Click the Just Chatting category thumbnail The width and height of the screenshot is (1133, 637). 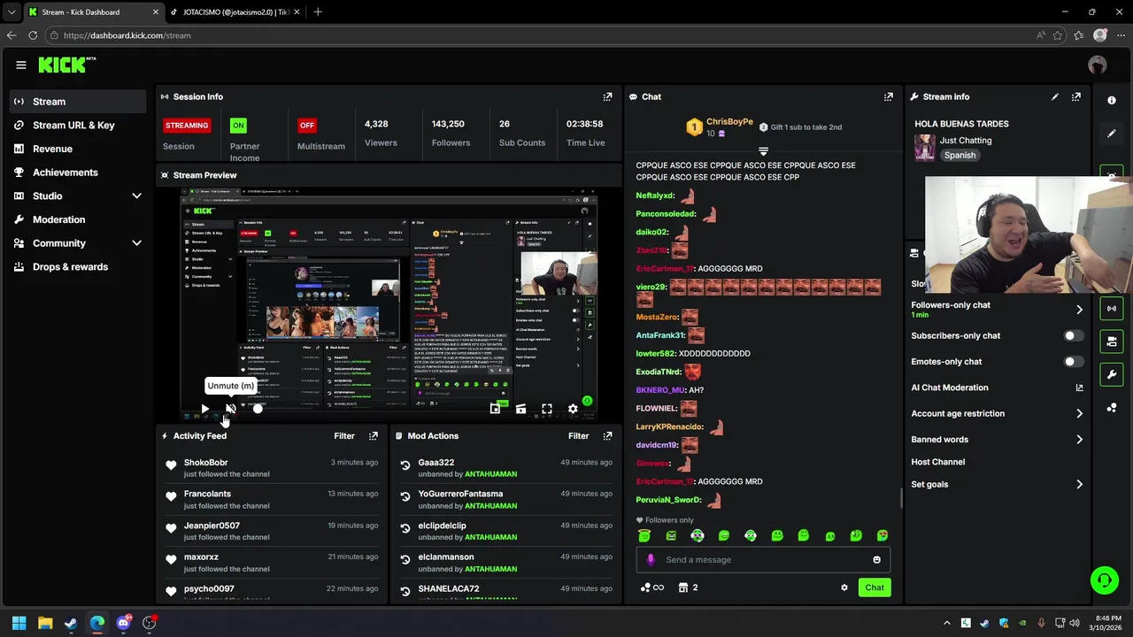[x=924, y=147]
